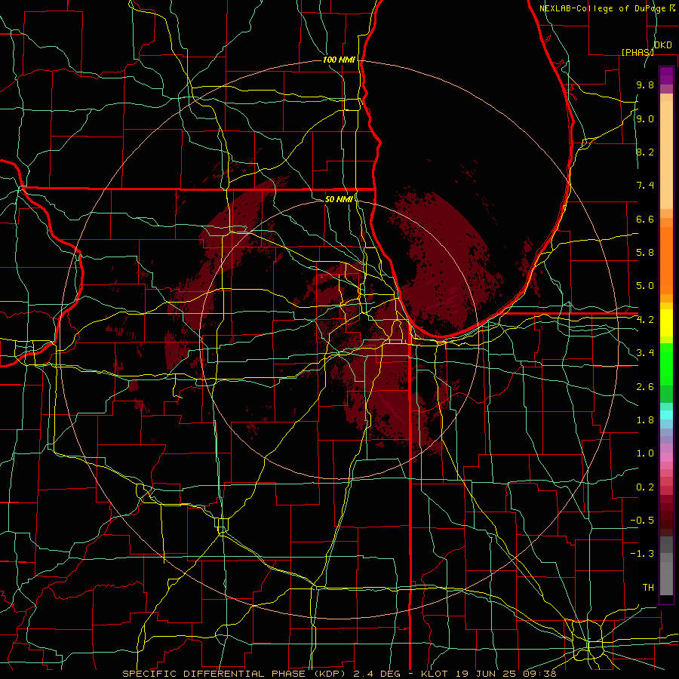Click the 3.4 scale value
Image resolution: width=679 pixels, height=679 pixels.
pyautogui.click(x=645, y=353)
